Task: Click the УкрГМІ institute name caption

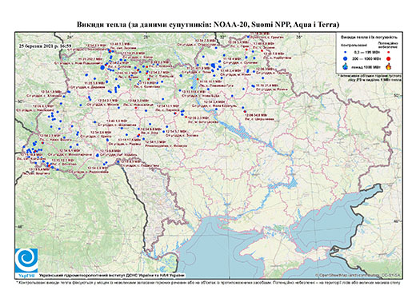Action: (x=112, y=275)
